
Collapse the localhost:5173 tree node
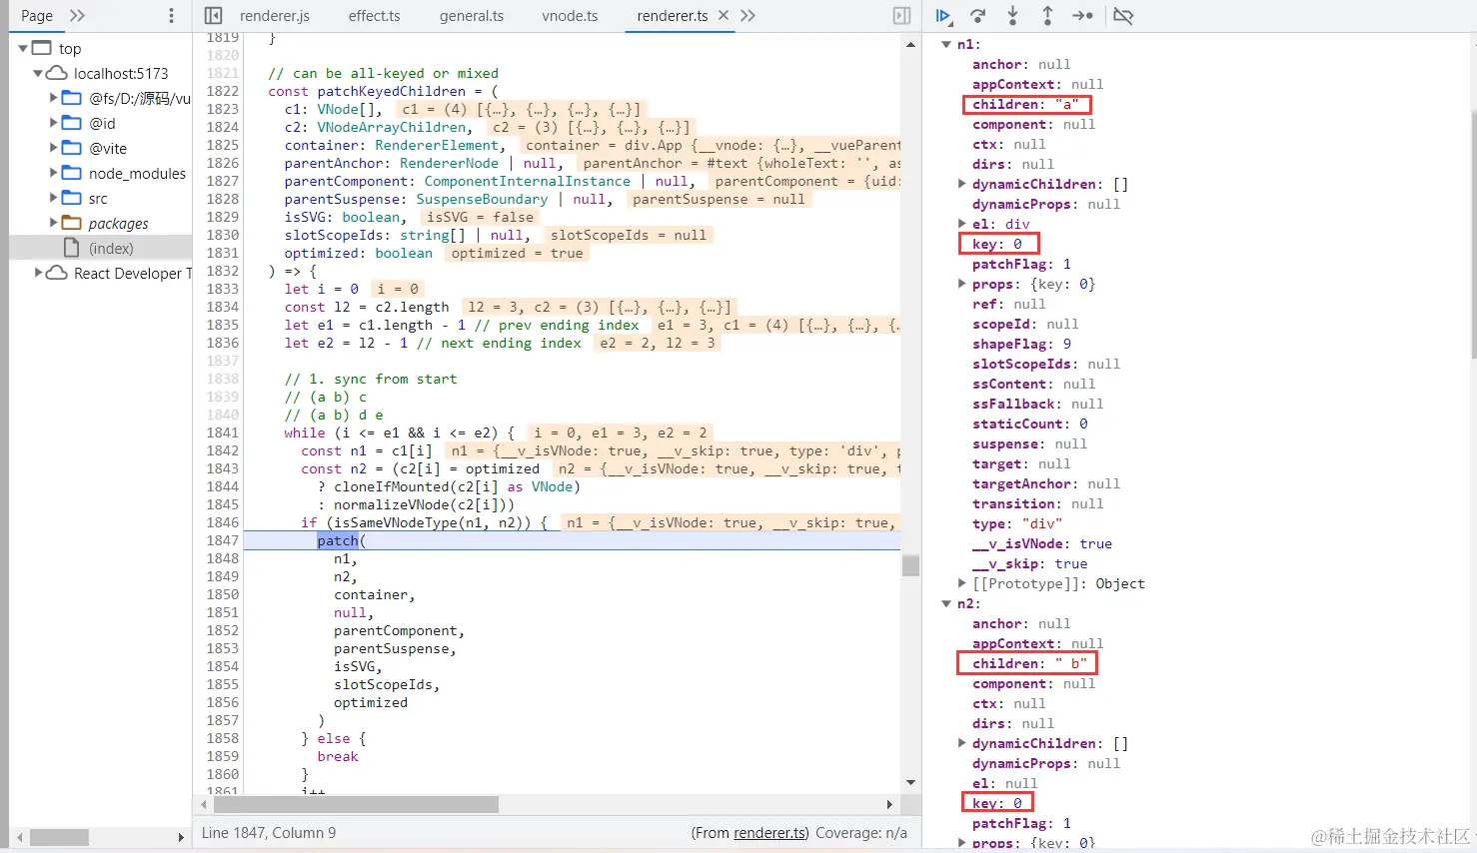coord(38,73)
